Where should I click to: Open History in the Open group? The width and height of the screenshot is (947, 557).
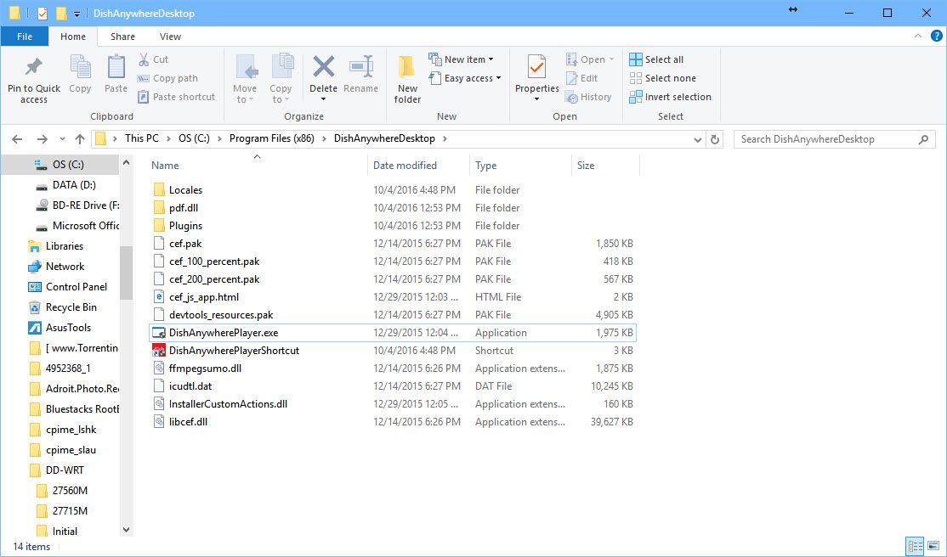coord(588,97)
